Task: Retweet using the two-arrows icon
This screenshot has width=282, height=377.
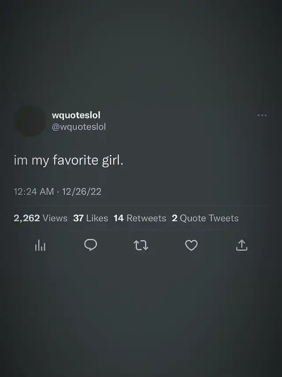Action: point(141,246)
